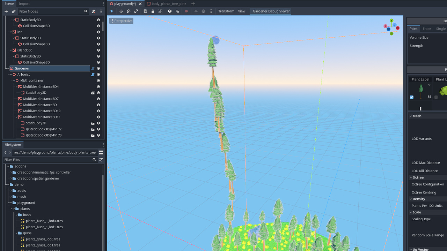Select the Scale tool
Viewport: 447px width, 251px height.
point(136,11)
